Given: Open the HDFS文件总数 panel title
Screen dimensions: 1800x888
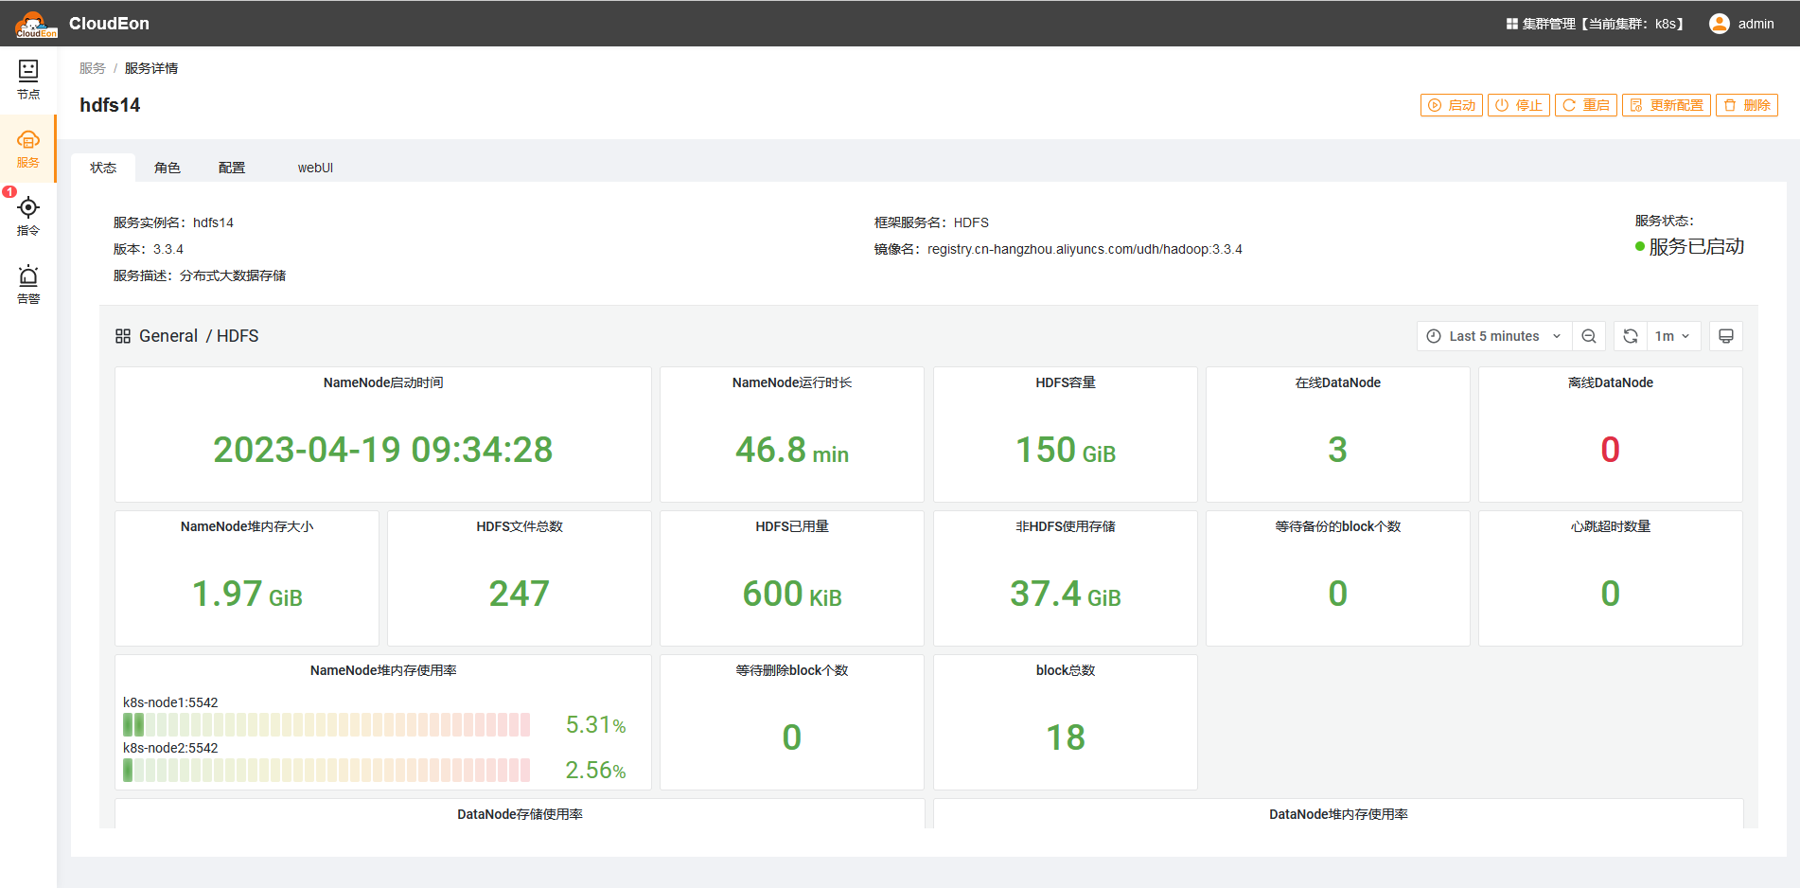Looking at the screenshot, I should [x=520, y=526].
